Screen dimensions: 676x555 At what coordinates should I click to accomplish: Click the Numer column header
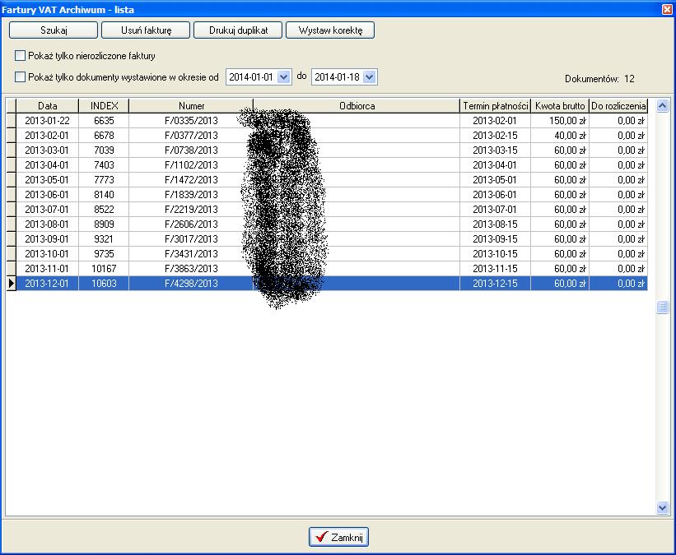tap(191, 106)
